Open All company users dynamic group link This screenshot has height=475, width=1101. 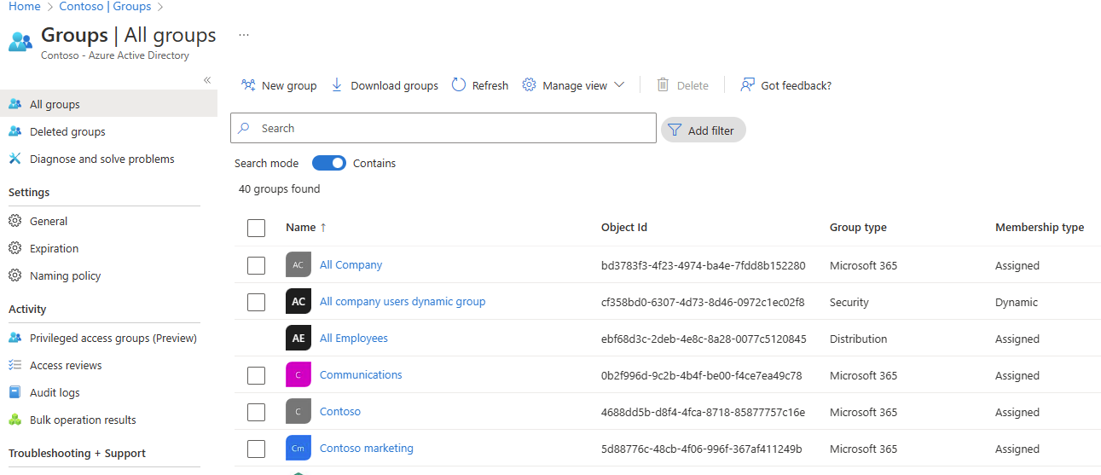point(403,302)
